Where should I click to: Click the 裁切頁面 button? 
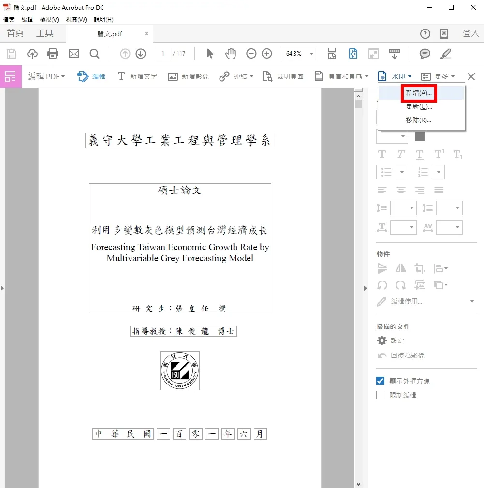[x=283, y=76]
